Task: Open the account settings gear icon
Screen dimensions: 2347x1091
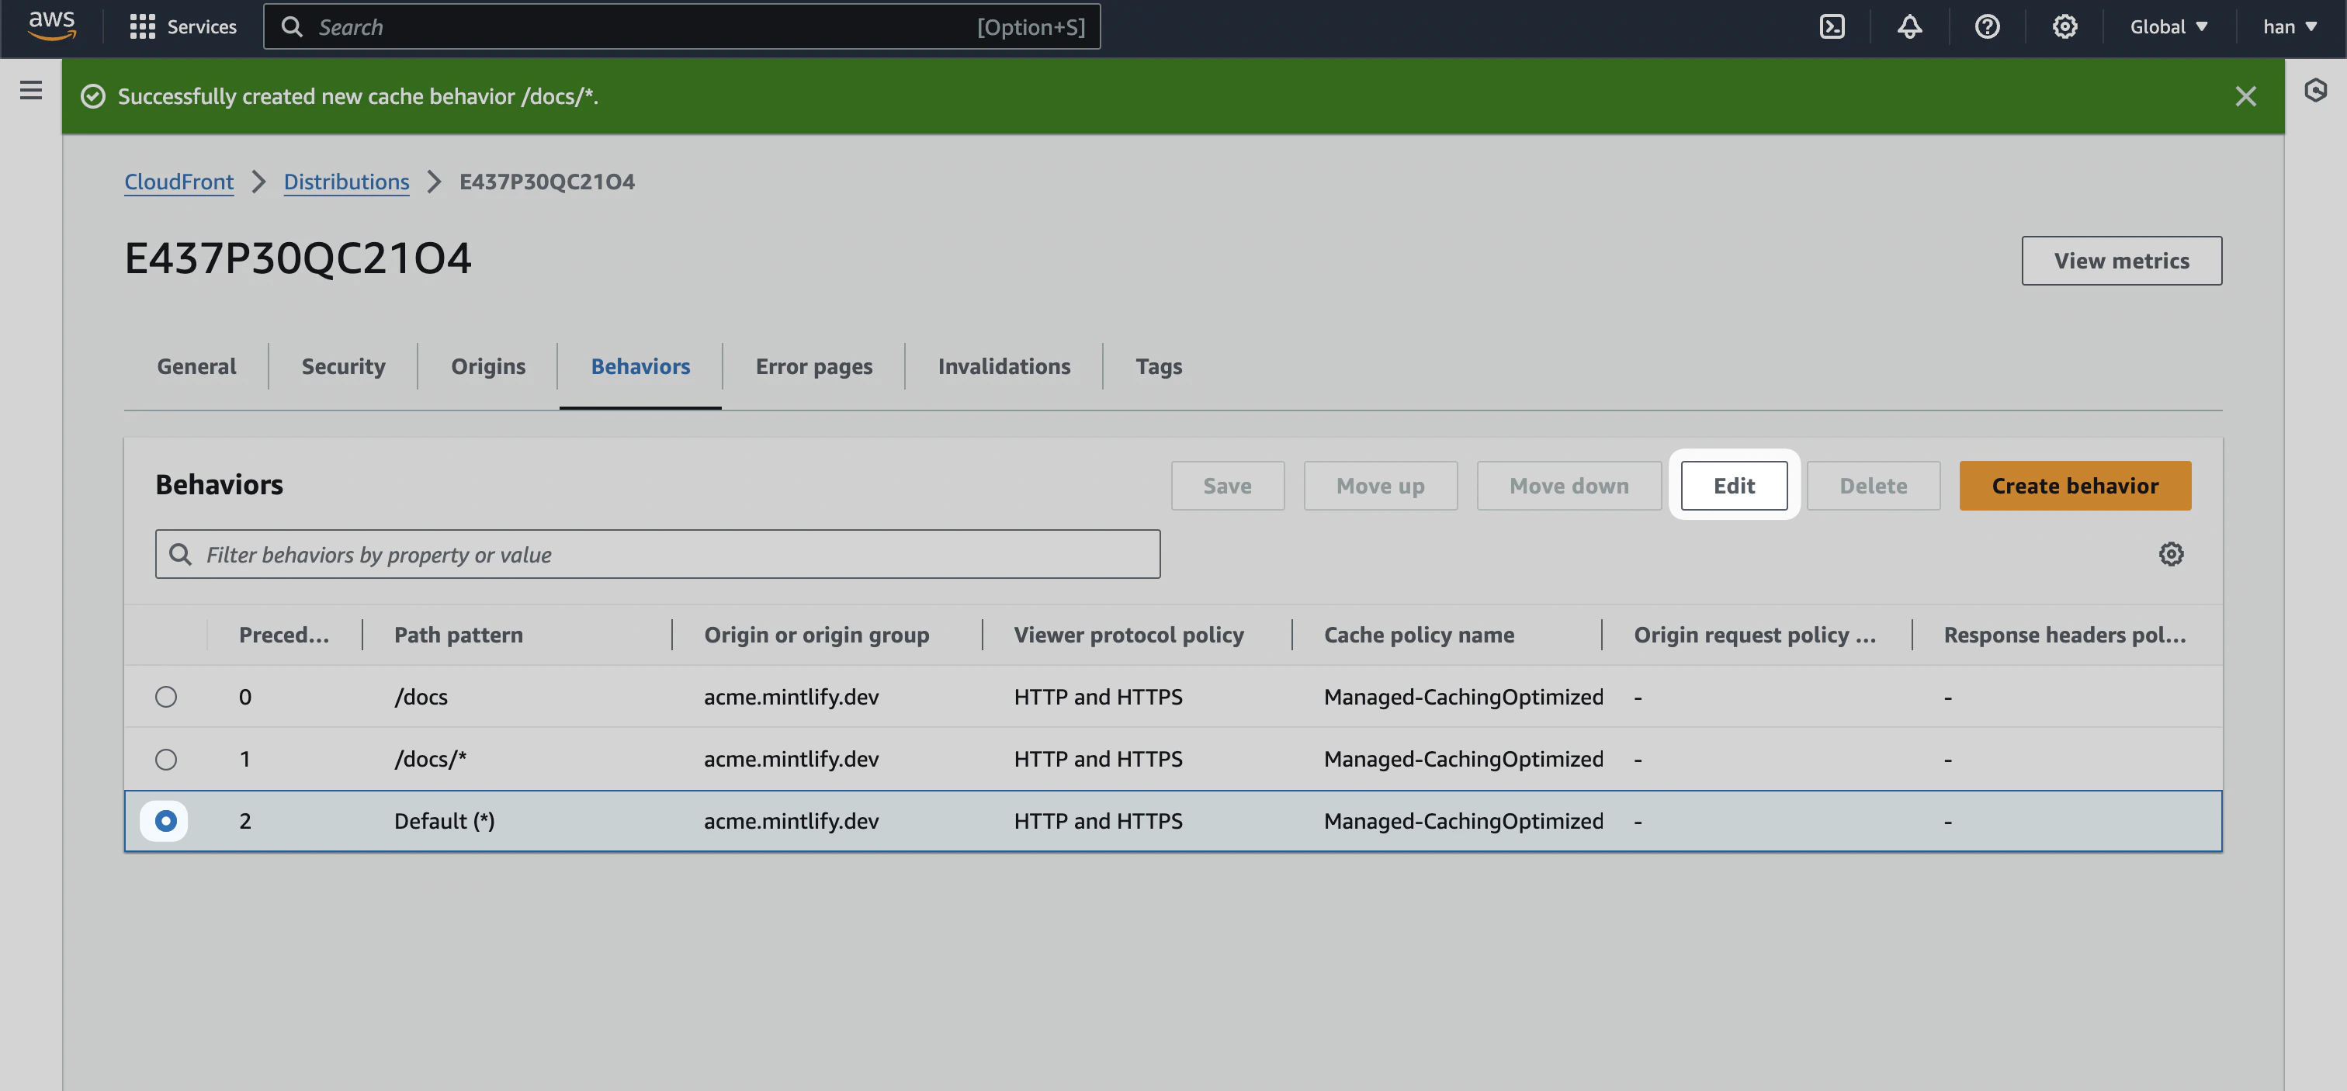Action: pos(2064,26)
